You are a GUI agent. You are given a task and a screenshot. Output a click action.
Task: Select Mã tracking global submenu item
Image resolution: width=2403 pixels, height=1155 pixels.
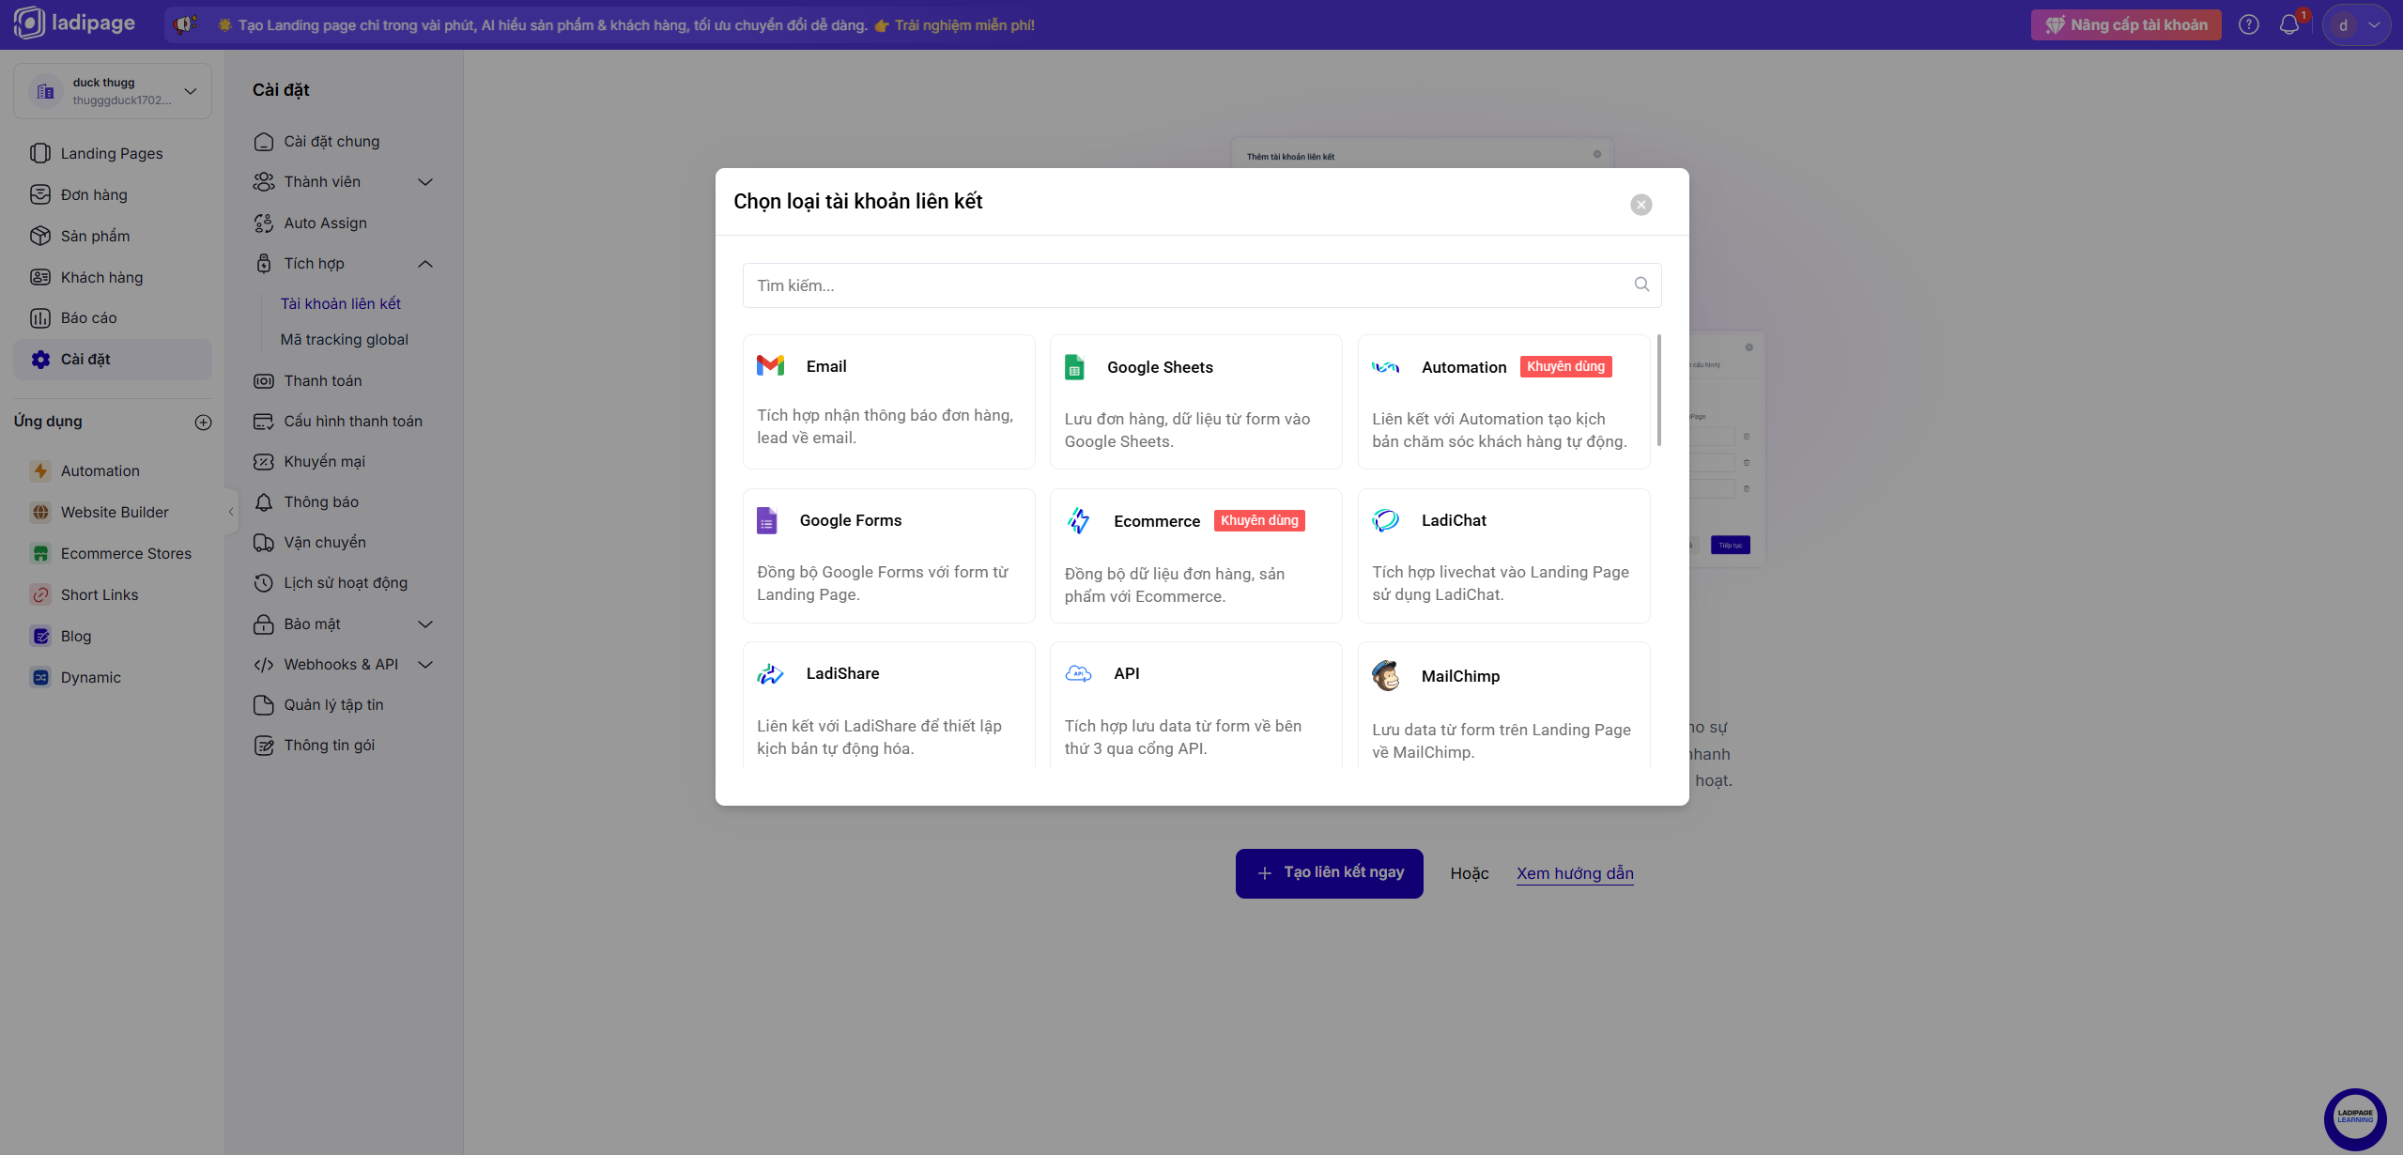(345, 339)
